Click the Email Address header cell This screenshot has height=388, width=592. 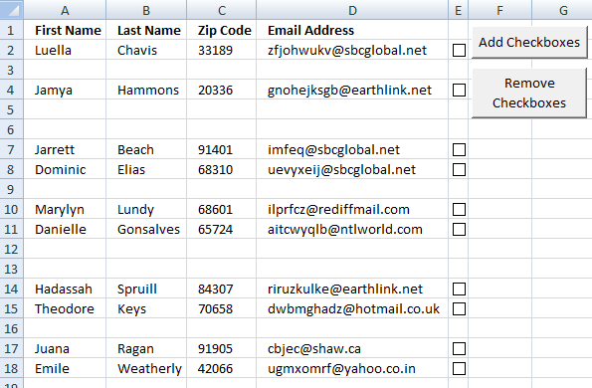(x=352, y=30)
